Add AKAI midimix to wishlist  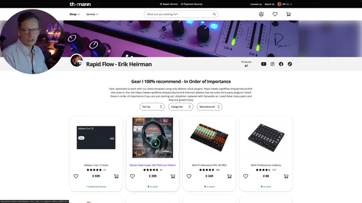(x=245, y=176)
